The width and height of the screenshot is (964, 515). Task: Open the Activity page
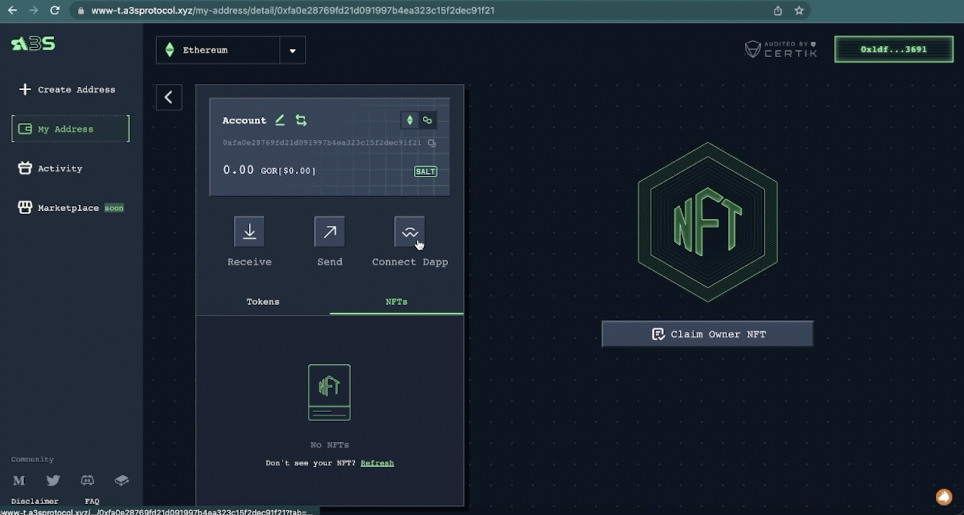click(51, 168)
